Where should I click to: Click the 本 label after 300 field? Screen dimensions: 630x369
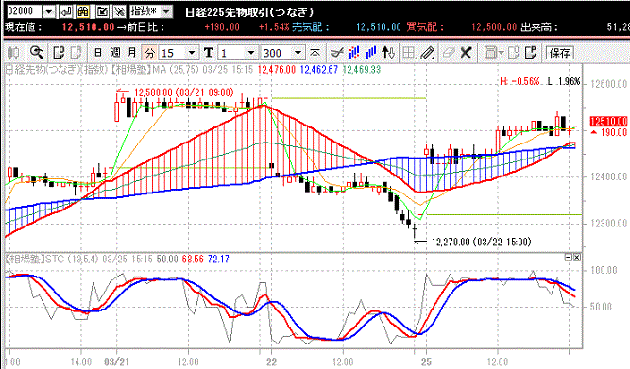[315, 53]
